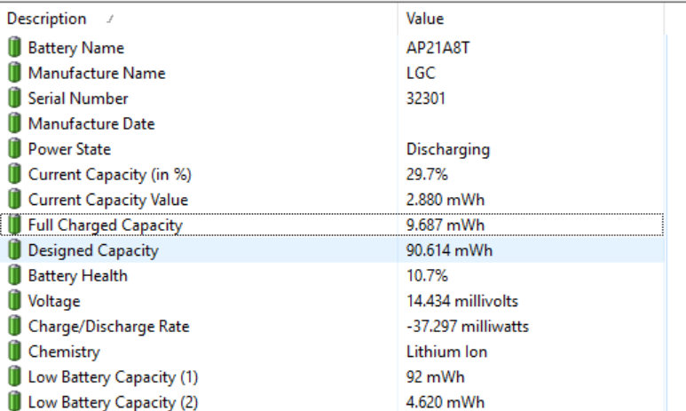The image size is (686, 411).
Task: Select the Power State row label
Action: 69,149
